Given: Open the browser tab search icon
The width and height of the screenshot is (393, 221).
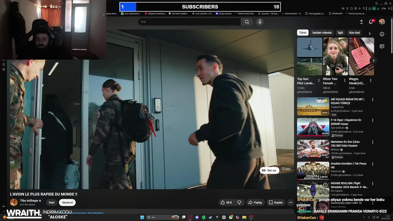Looking at the screenshot, I should (377, 3).
